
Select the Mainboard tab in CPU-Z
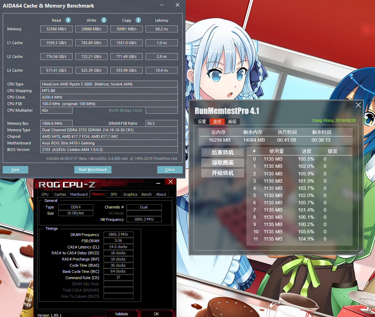point(78,194)
